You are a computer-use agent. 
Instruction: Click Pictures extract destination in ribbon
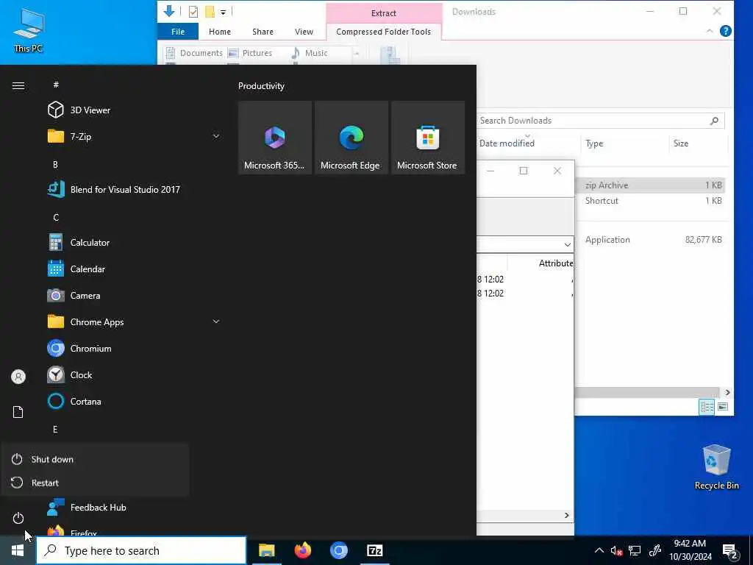coord(250,53)
